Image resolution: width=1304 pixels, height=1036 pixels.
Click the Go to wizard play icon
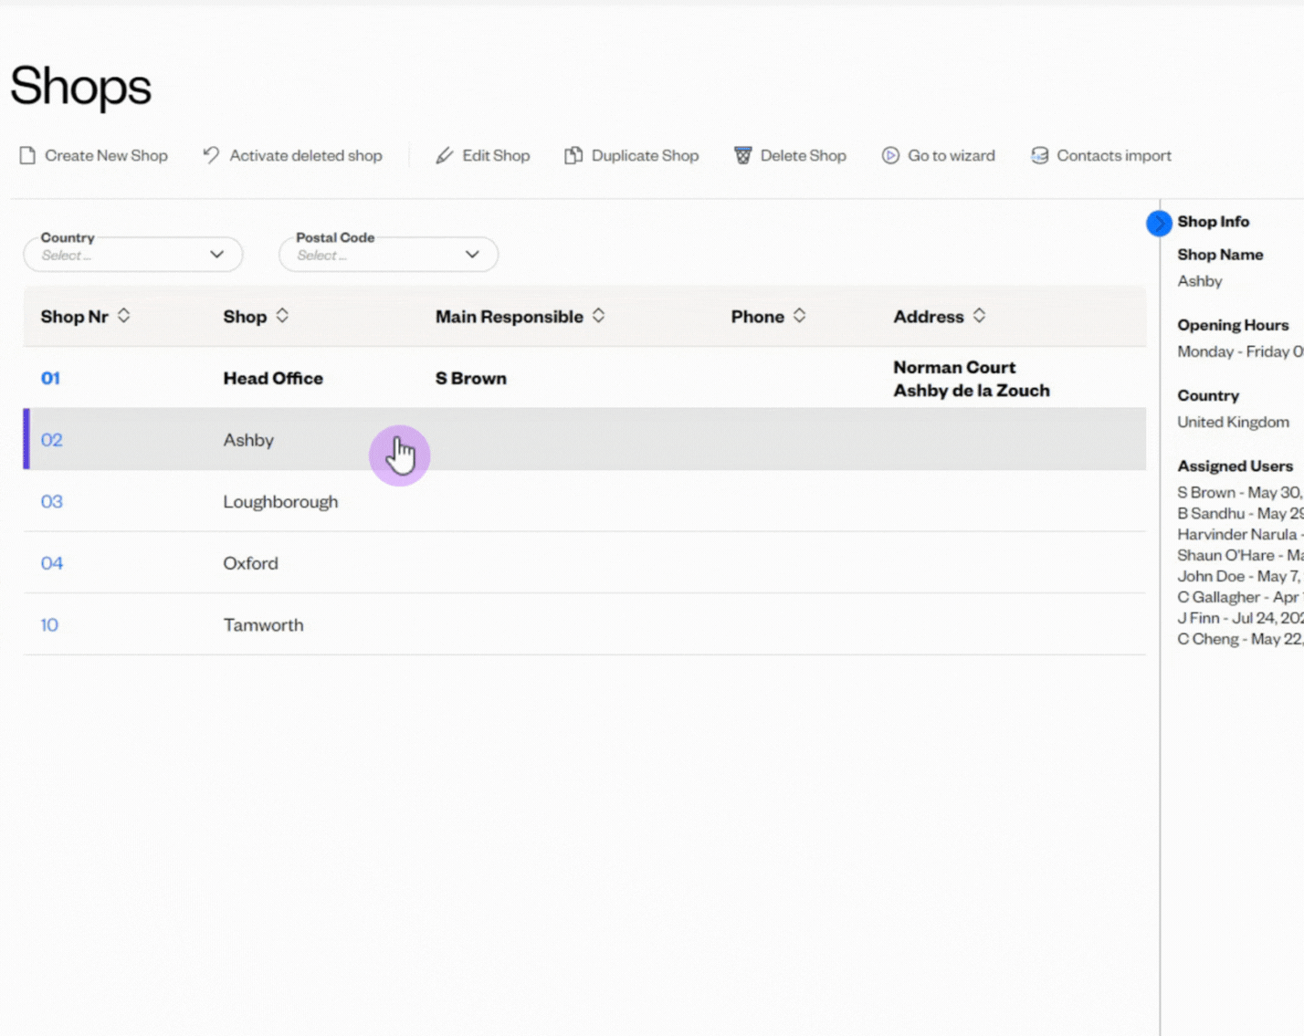[x=890, y=156]
